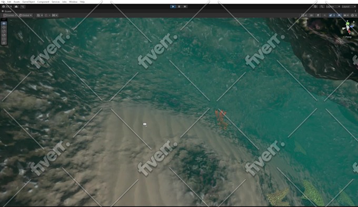Select the View hand tool
This screenshot has width=358, height=207.
[4, 24]
